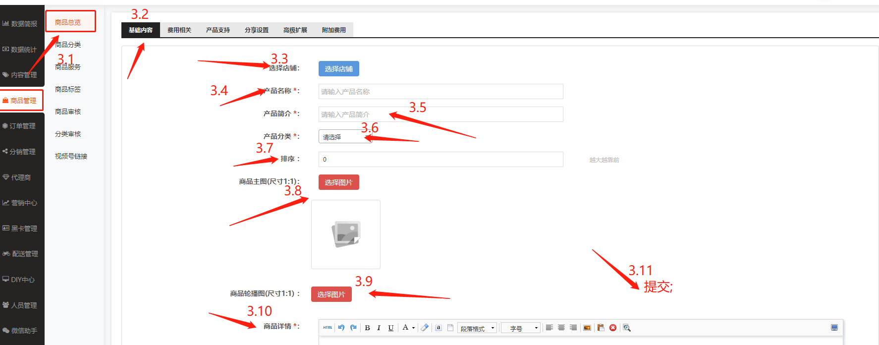The height and width of the screenshot is (345, 879).
Task: Click the editor fullscreen icon
Action: coord(834,328)
